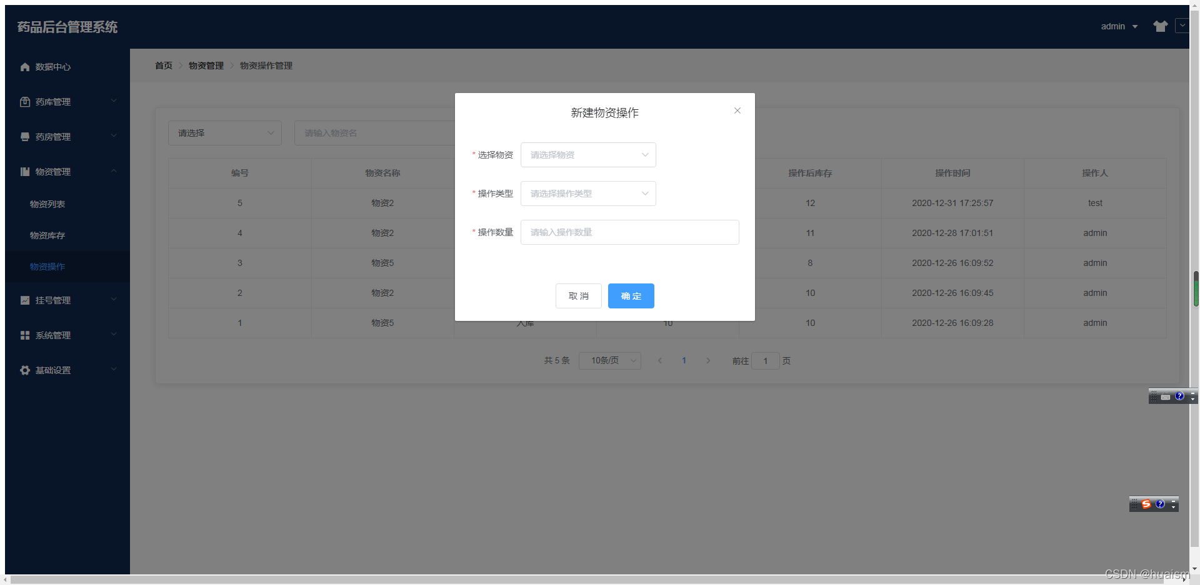Select page 1 in pagination
Screen dimensions: 1200x585
[x=684, y=360]
